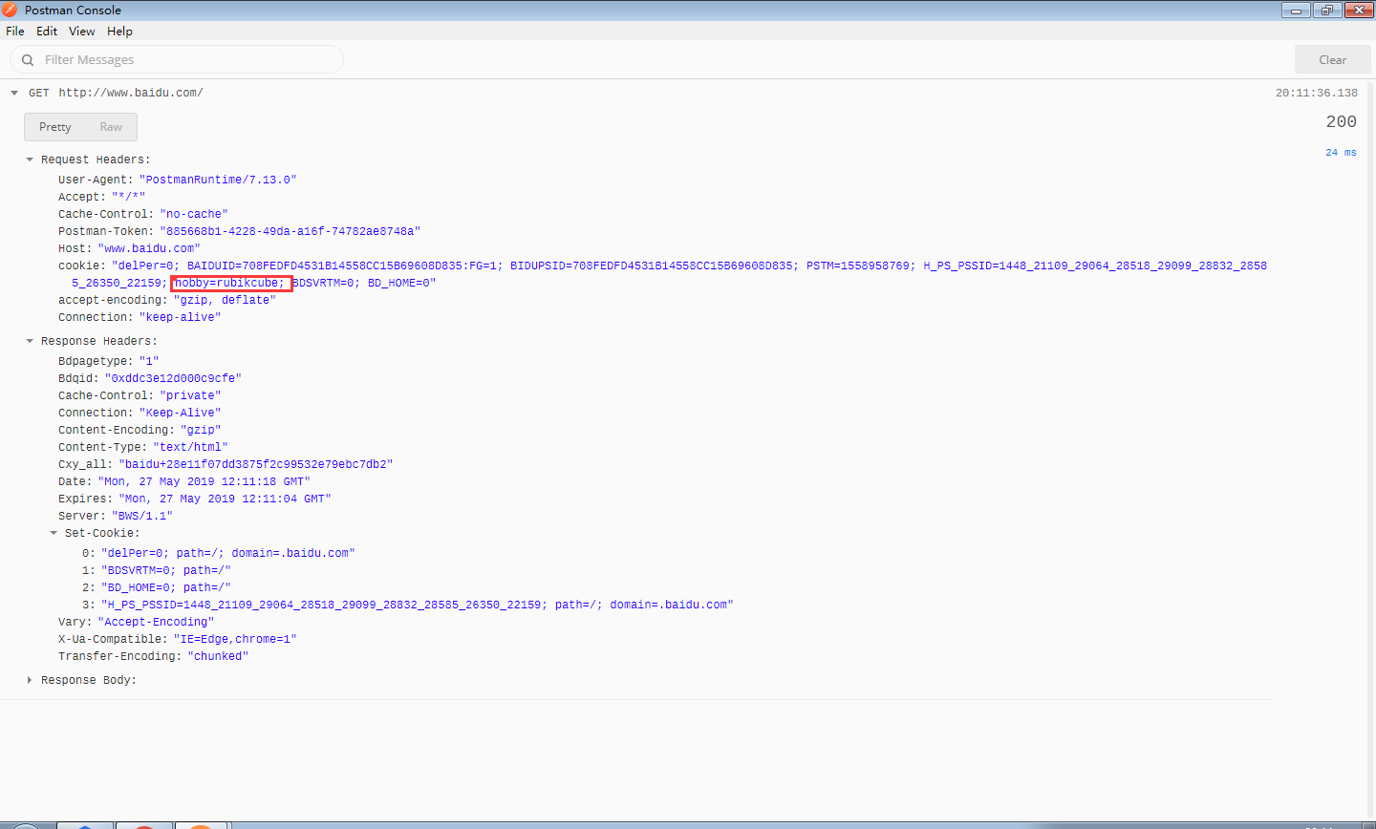Select the request Cache-Control "no-cache" value
The width and height of the screenshot is (1376, 829).
coord(194,214)
